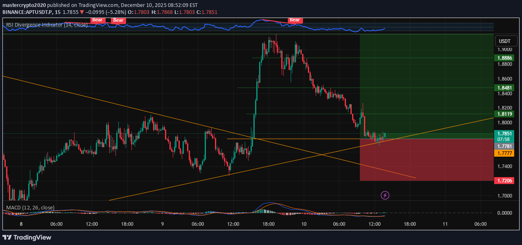Select the leftmost Bear divergence marker

coord(97,20)
